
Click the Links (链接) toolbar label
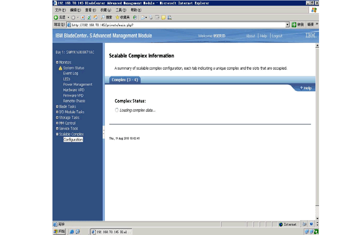(x=310, y=24)
